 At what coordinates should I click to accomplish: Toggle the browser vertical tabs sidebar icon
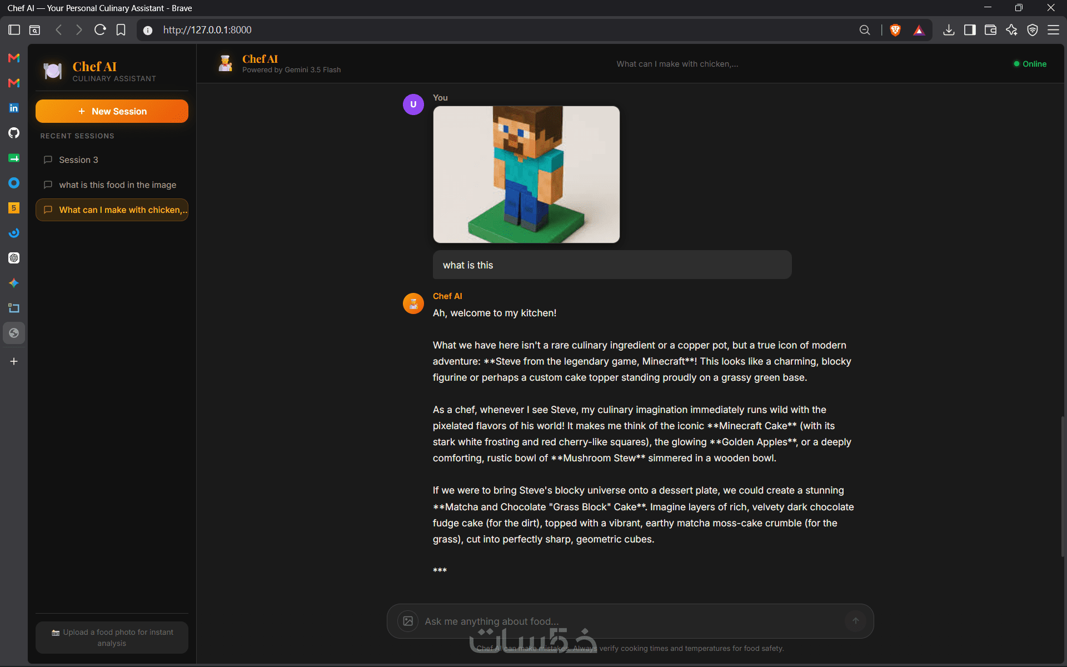[x=14, y=30]
